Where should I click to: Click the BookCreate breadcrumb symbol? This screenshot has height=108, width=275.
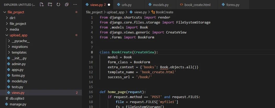165,12
